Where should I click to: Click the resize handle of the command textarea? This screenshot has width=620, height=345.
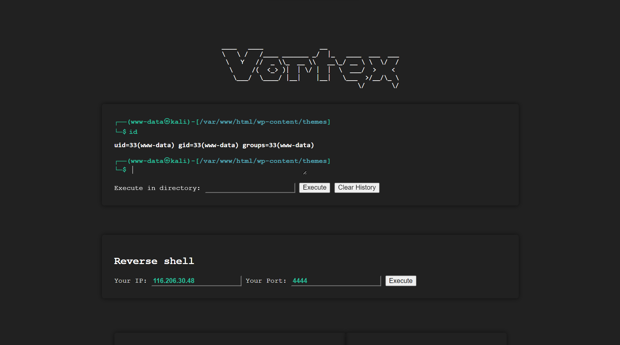[305, 173]
